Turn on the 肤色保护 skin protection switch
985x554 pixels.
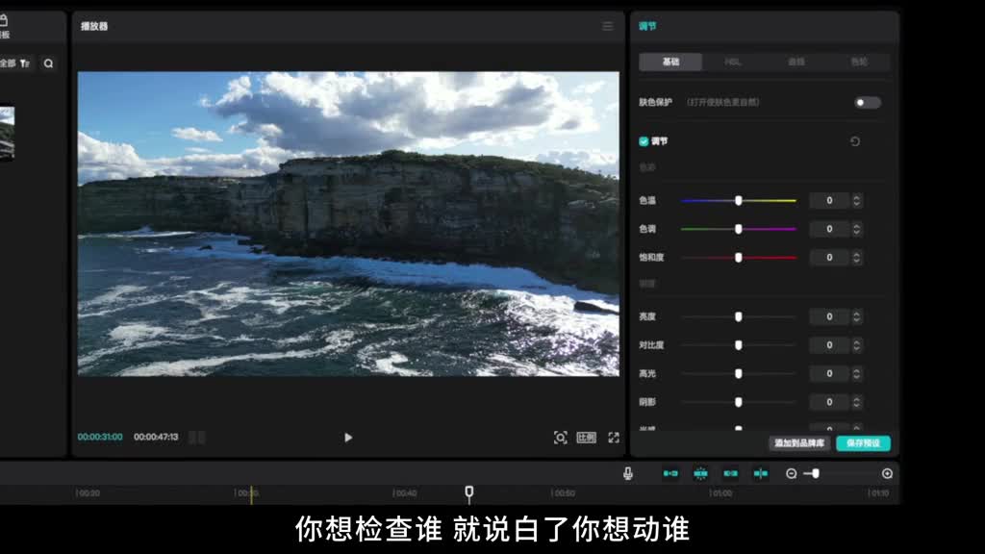pos(867,102)
